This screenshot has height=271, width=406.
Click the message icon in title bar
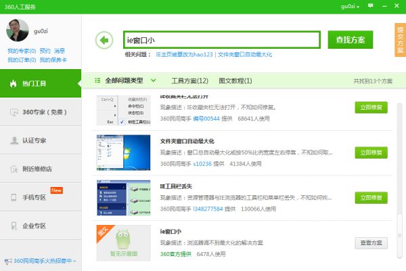click(x=369, y=5)
